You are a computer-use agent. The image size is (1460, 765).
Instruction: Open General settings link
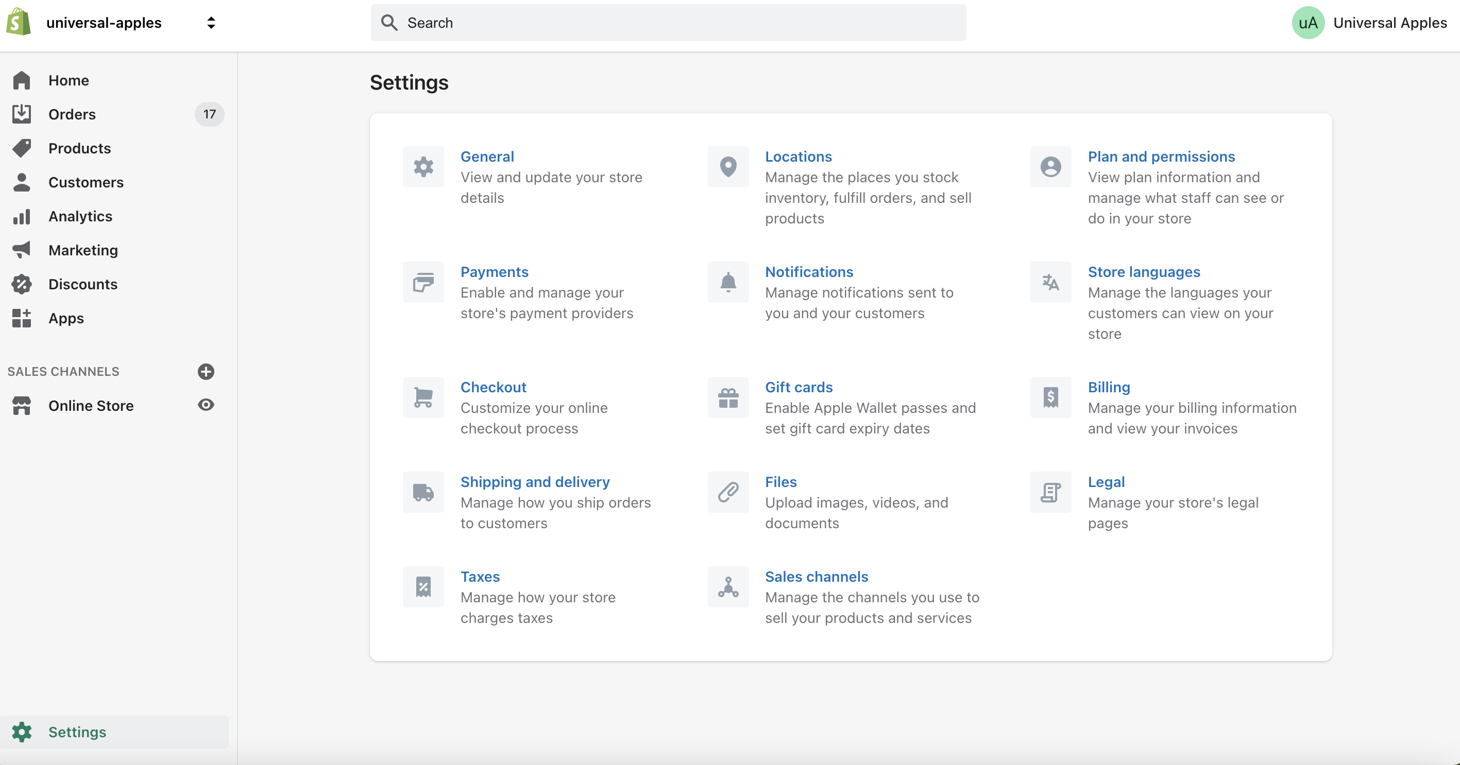click(x=487, y=157)
